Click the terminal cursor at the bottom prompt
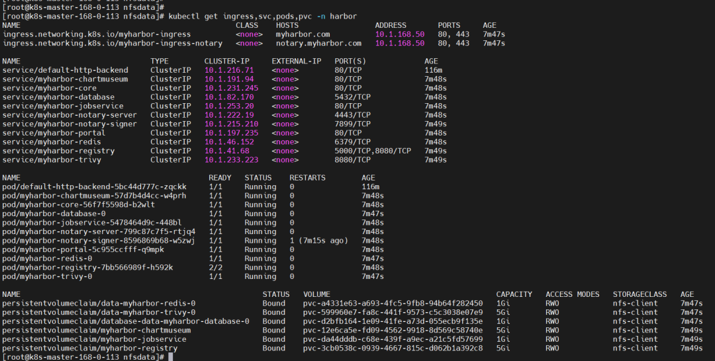 [170, 357]
